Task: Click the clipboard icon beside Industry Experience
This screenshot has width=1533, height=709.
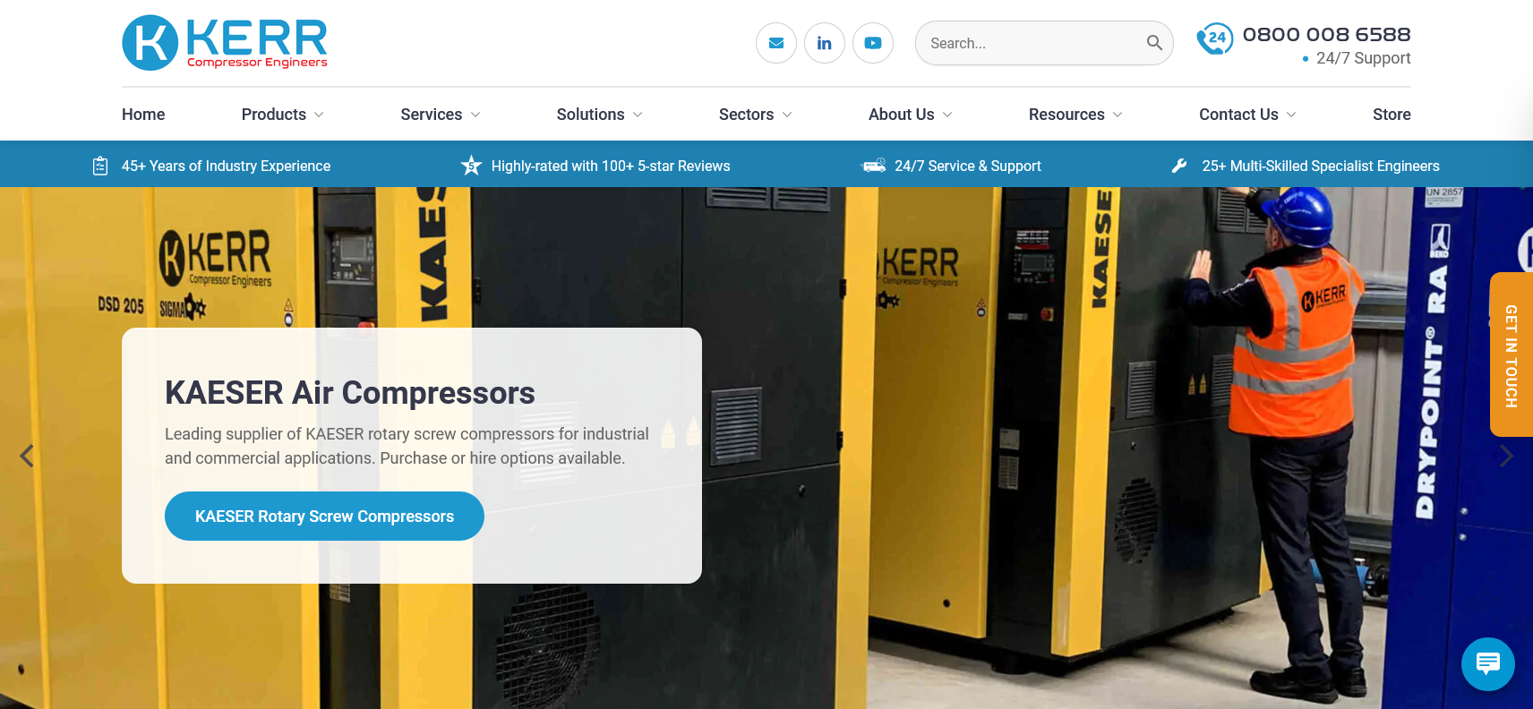Action: [x=100, y=166]
